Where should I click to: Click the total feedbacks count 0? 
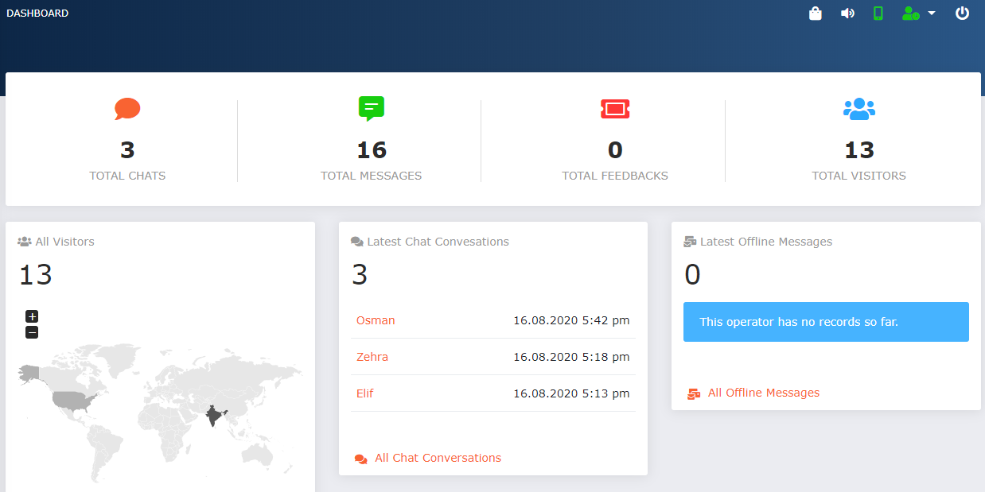tap(615, 150)
